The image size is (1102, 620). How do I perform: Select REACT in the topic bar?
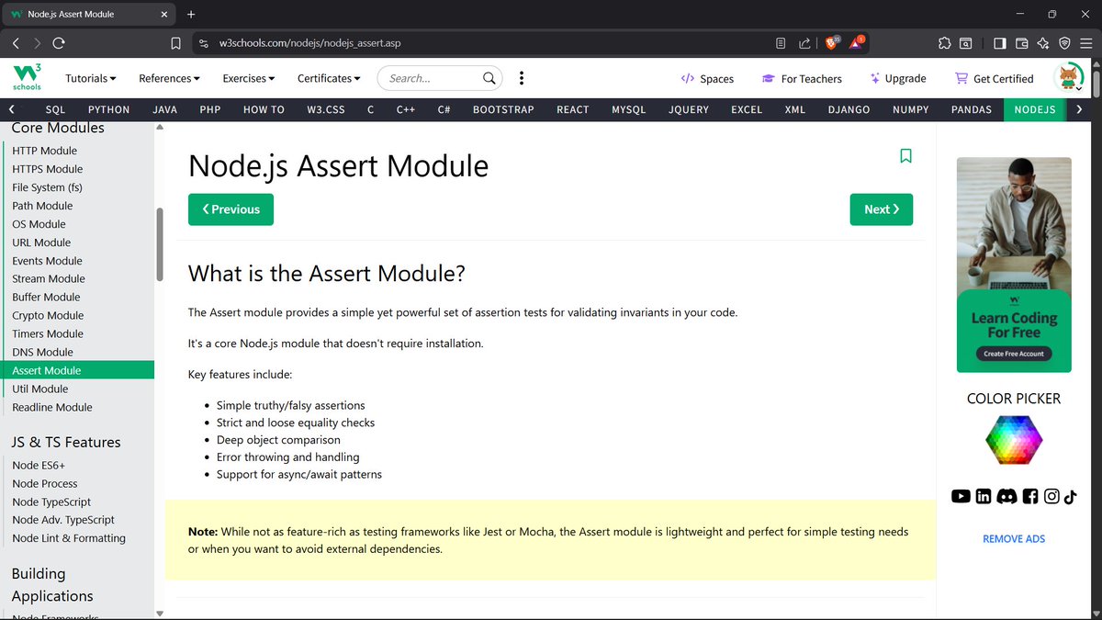pyautogui.click(x=573, y=109)
